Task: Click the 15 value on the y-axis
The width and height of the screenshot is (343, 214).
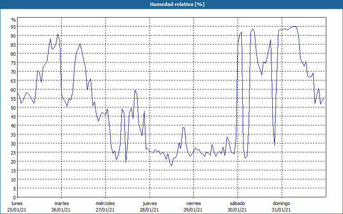Action: pos(14,170)
